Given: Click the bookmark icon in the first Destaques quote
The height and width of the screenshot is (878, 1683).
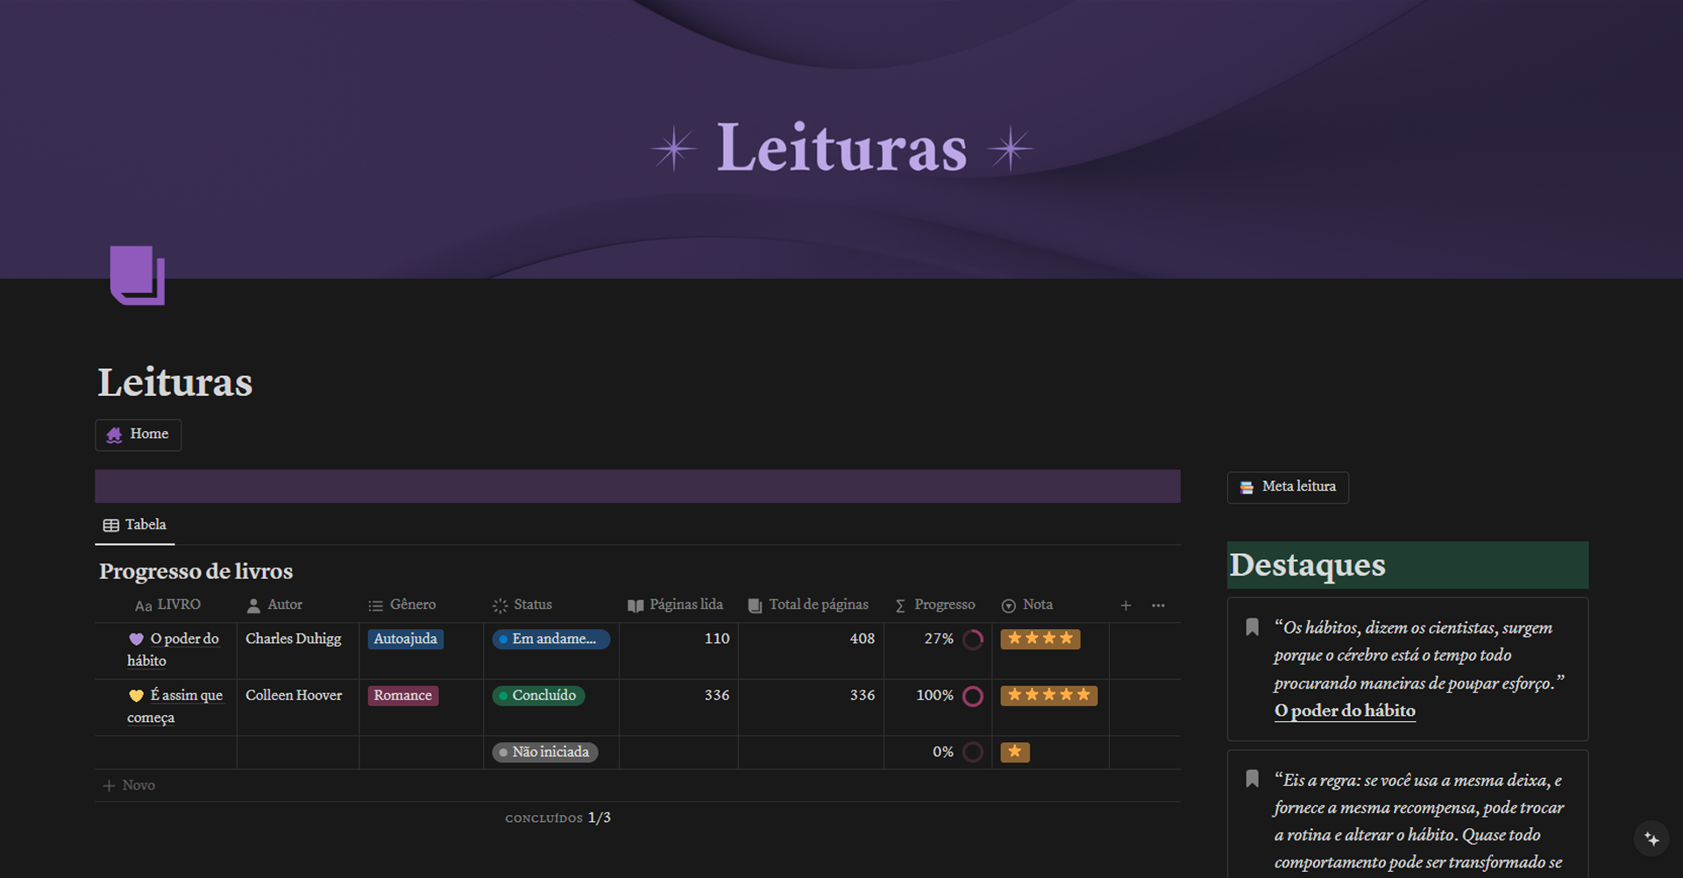Looking at the screenshot, I should tap(1253, 627).
